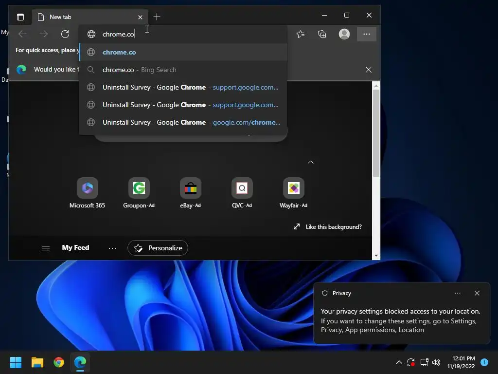Viewport: 498px width, 374px height.
Task: Click the My Feed label
Action: (x=75, y=247)
